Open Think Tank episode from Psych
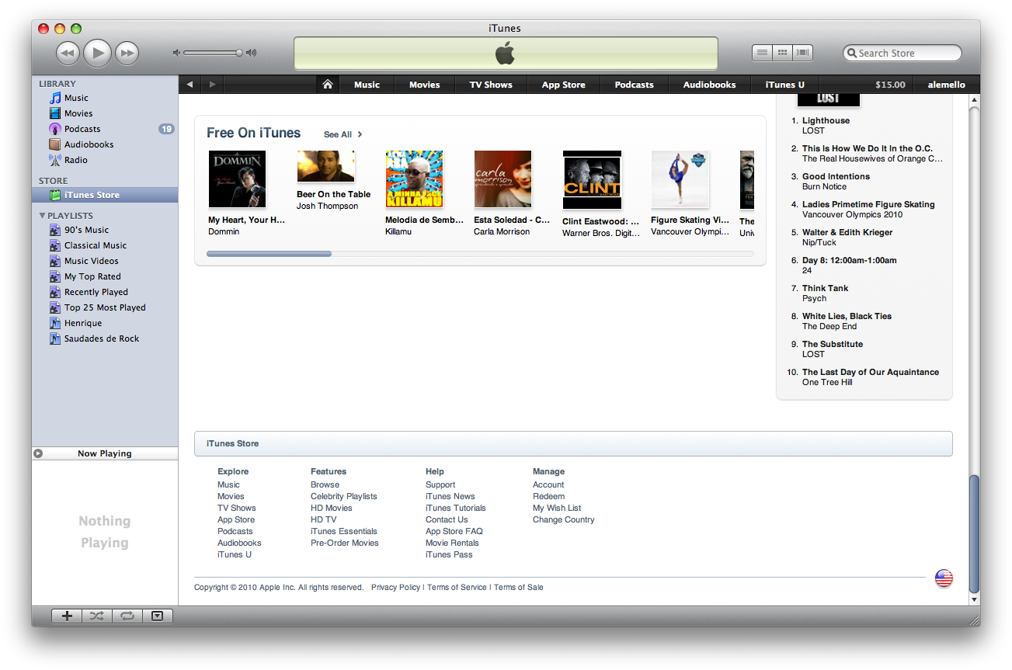 tap(825, 288)
